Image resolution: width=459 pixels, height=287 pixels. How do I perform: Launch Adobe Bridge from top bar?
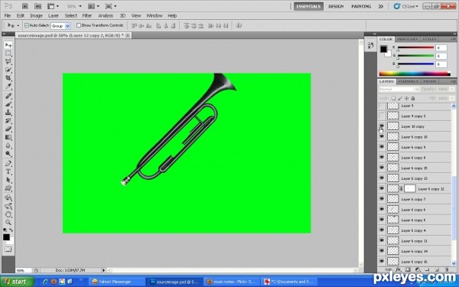click(x=25, y=6)
